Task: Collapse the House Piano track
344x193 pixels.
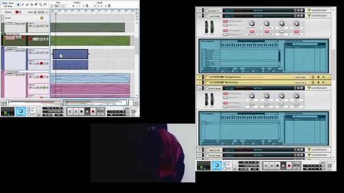Action: click(x=2, y=48)
